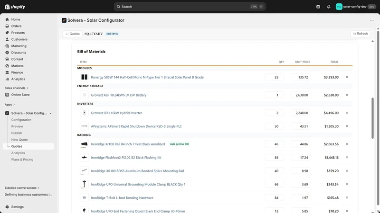Remove Growatt ALP battery row
Viewport: 380px width, 213px height.
(x=347, y=95)
